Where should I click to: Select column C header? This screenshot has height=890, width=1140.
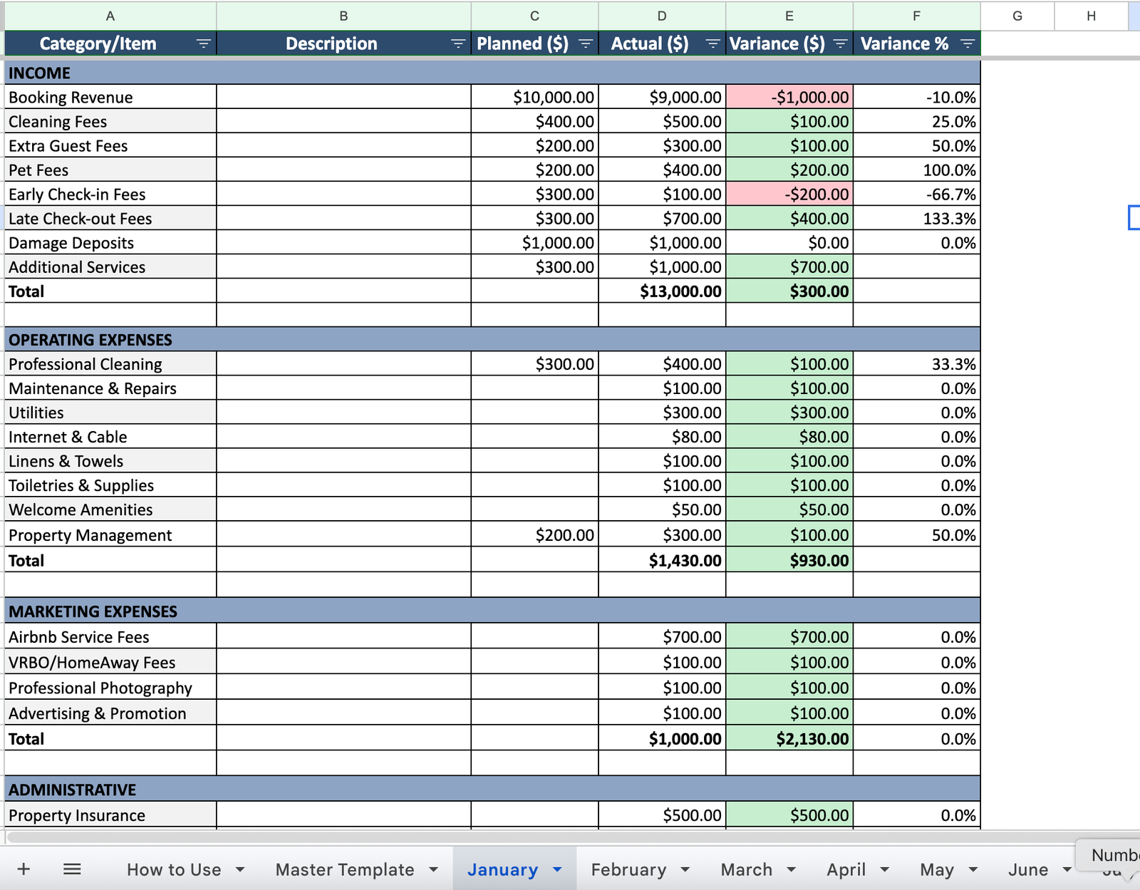coord(534,16)
